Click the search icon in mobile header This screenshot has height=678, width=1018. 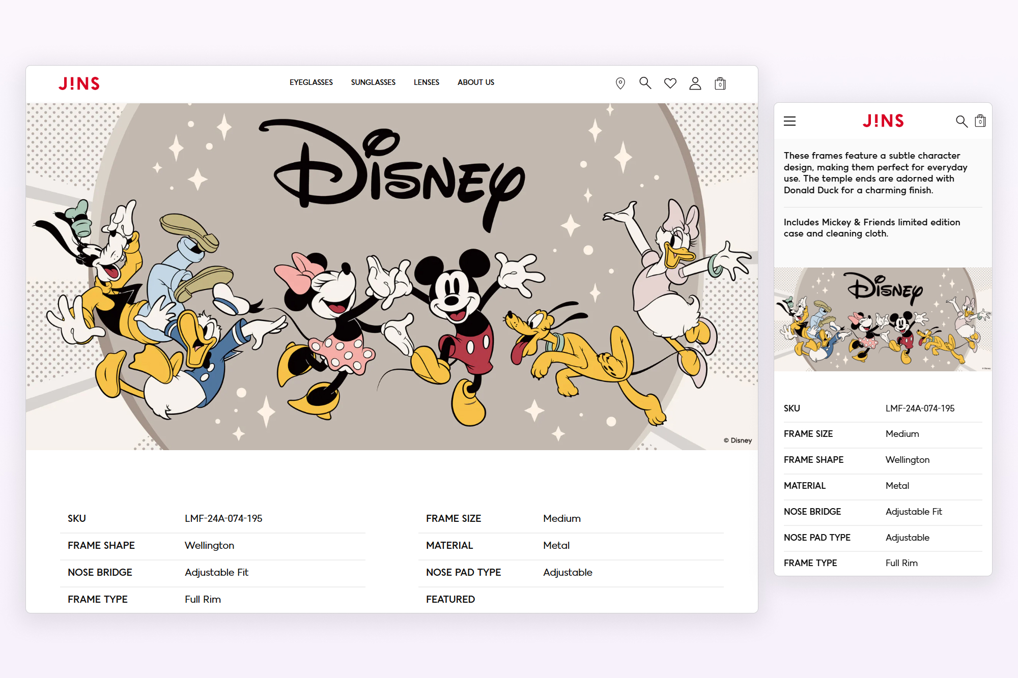(962, 121)
